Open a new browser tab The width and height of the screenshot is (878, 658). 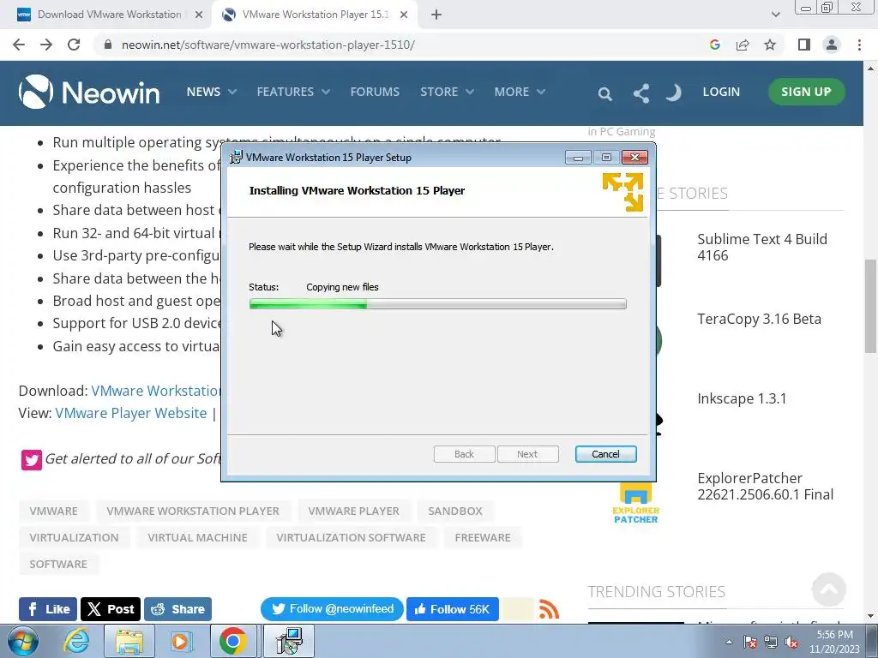(x=436, y=15)
